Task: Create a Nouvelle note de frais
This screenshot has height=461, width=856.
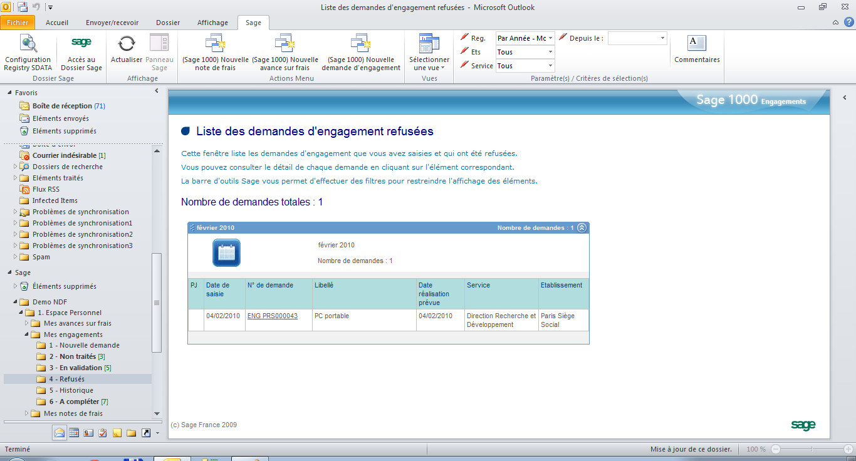Action: (x=216, y=53)
